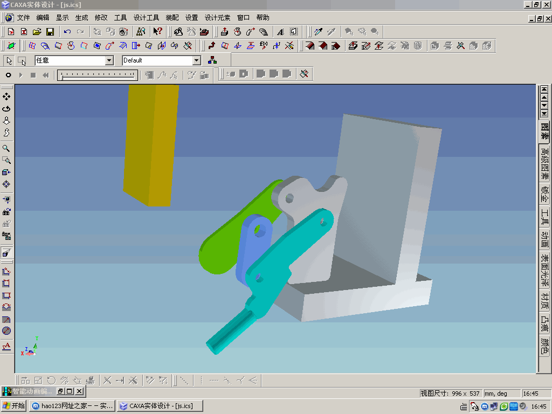Play the animation
Image resolution: width=552 pixels, height=414 pixels.
(x=21, y=75)
